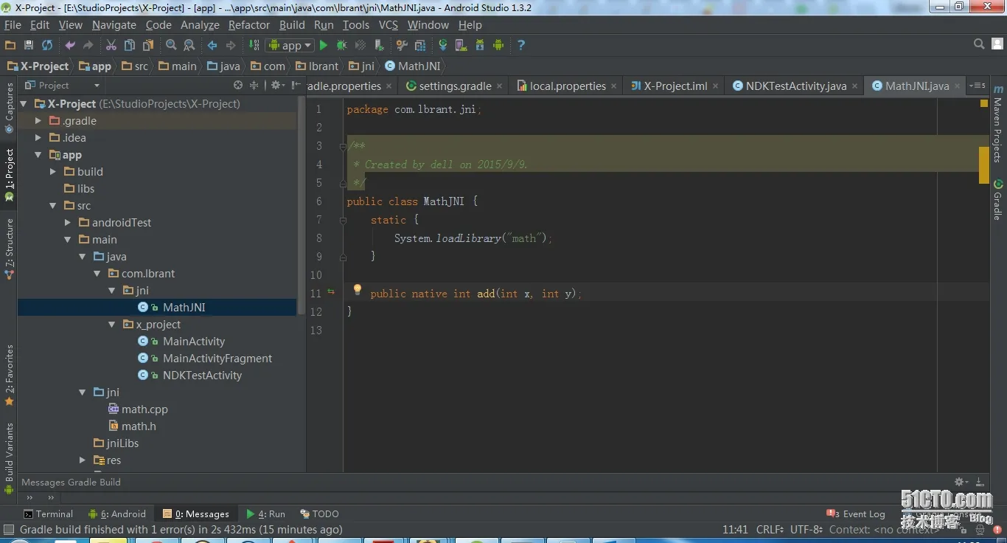1007x543 pixels.
Task: Open the 6: Android tool window button
Action: (116, 514)
